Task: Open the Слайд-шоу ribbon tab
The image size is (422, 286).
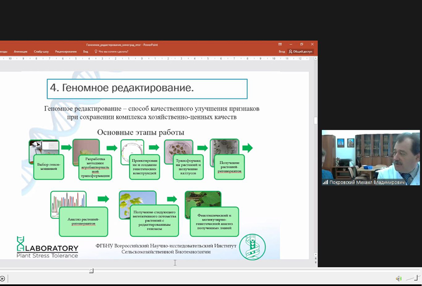Action: [x=41, y=51]
